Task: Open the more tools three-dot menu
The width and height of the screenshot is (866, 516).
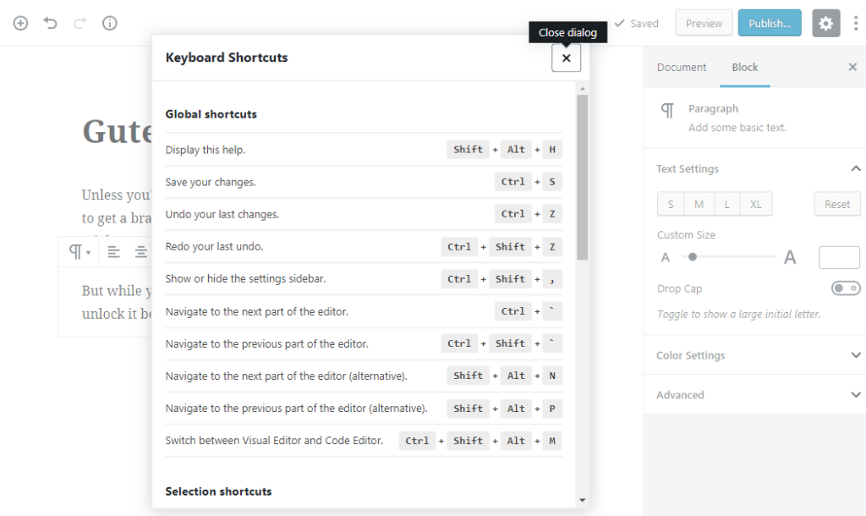Action: point(857,23)
